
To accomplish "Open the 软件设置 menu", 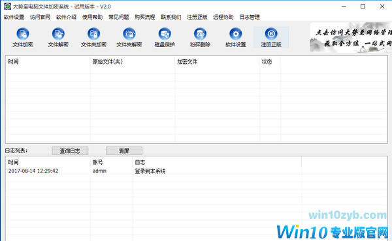I will coord(14,17).
